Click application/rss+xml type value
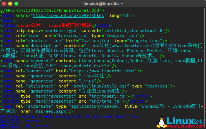Viewport: 206px width, 129px height. pyautogui.click(x=95, y=106)
